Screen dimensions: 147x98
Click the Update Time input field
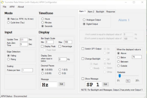[24, 40]
